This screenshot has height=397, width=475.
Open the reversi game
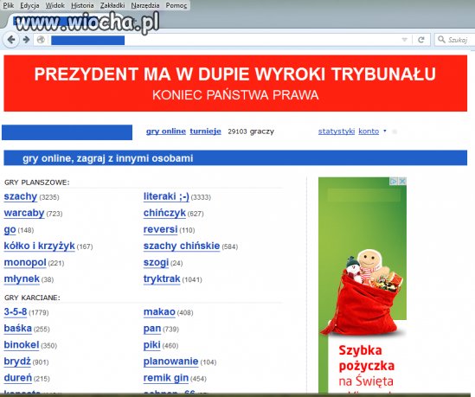[x=160, y=230]
